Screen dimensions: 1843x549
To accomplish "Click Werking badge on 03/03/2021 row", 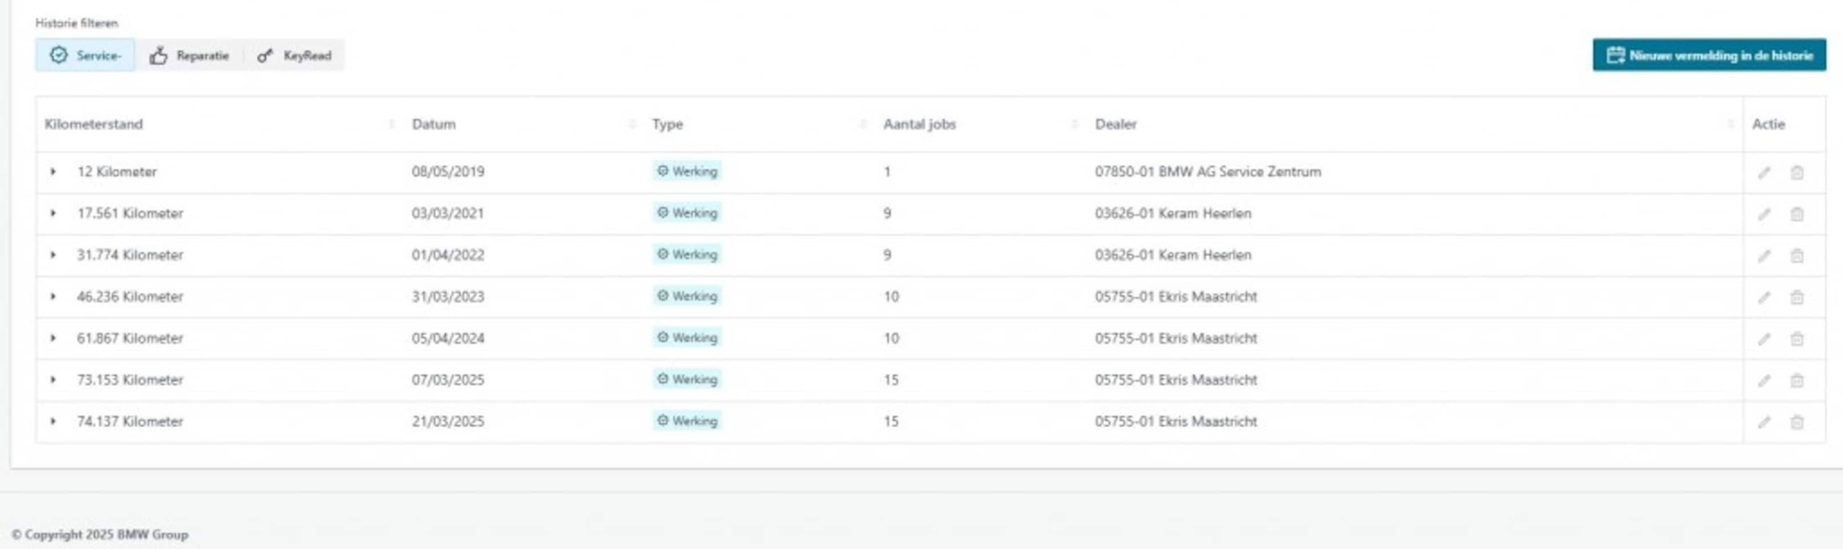I will 687,213.
